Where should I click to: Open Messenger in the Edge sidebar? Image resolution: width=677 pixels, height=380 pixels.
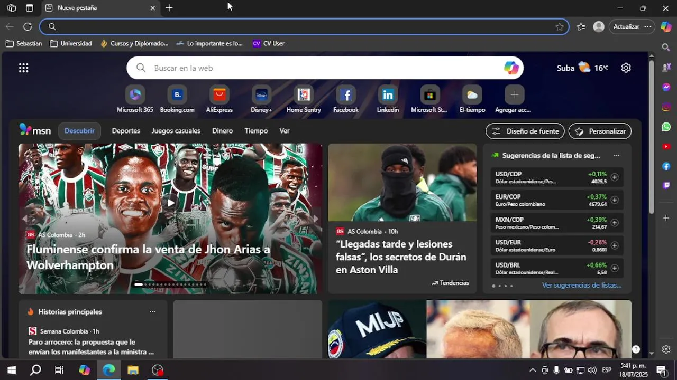click(x=666, y=87)
